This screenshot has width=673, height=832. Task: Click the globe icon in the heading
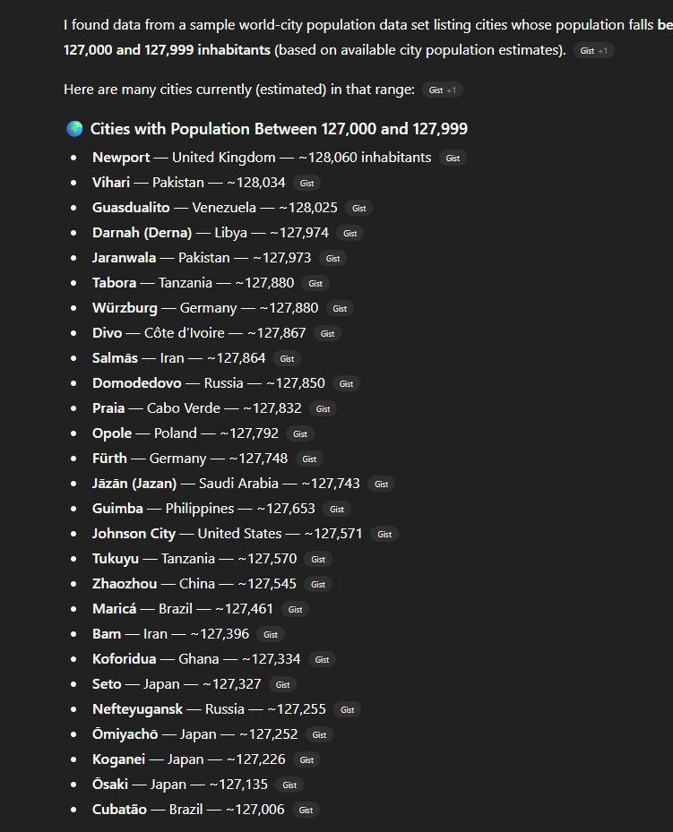pyautogui.click(x=74, y=128)
